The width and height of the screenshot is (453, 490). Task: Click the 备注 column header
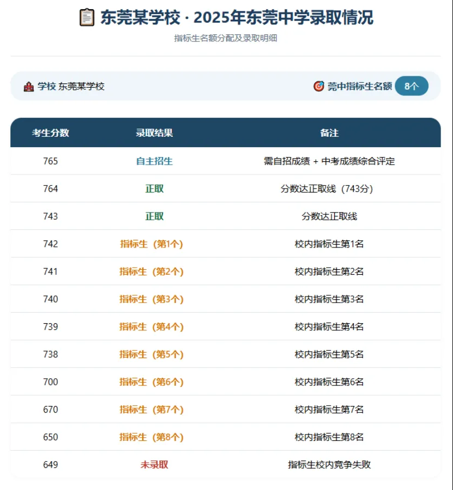(329, 133)
